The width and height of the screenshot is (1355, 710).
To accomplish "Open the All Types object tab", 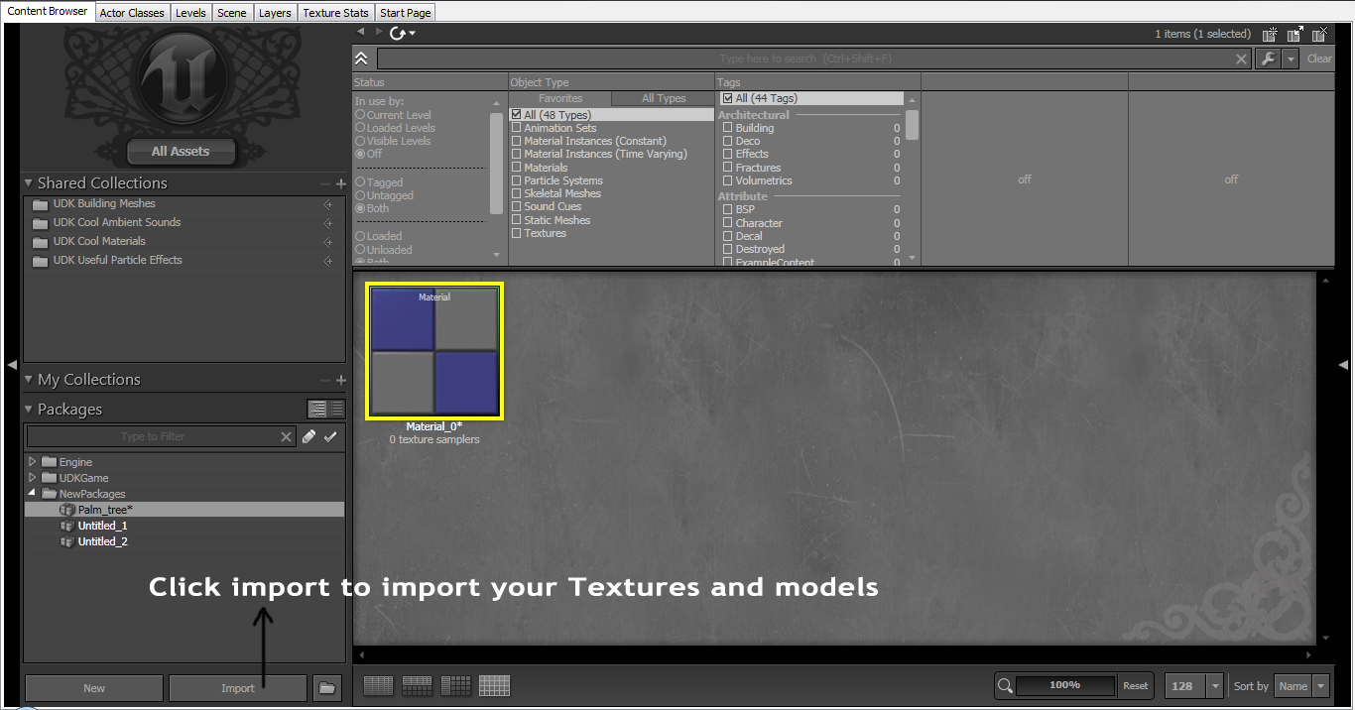I will click(x=664, y=98).
